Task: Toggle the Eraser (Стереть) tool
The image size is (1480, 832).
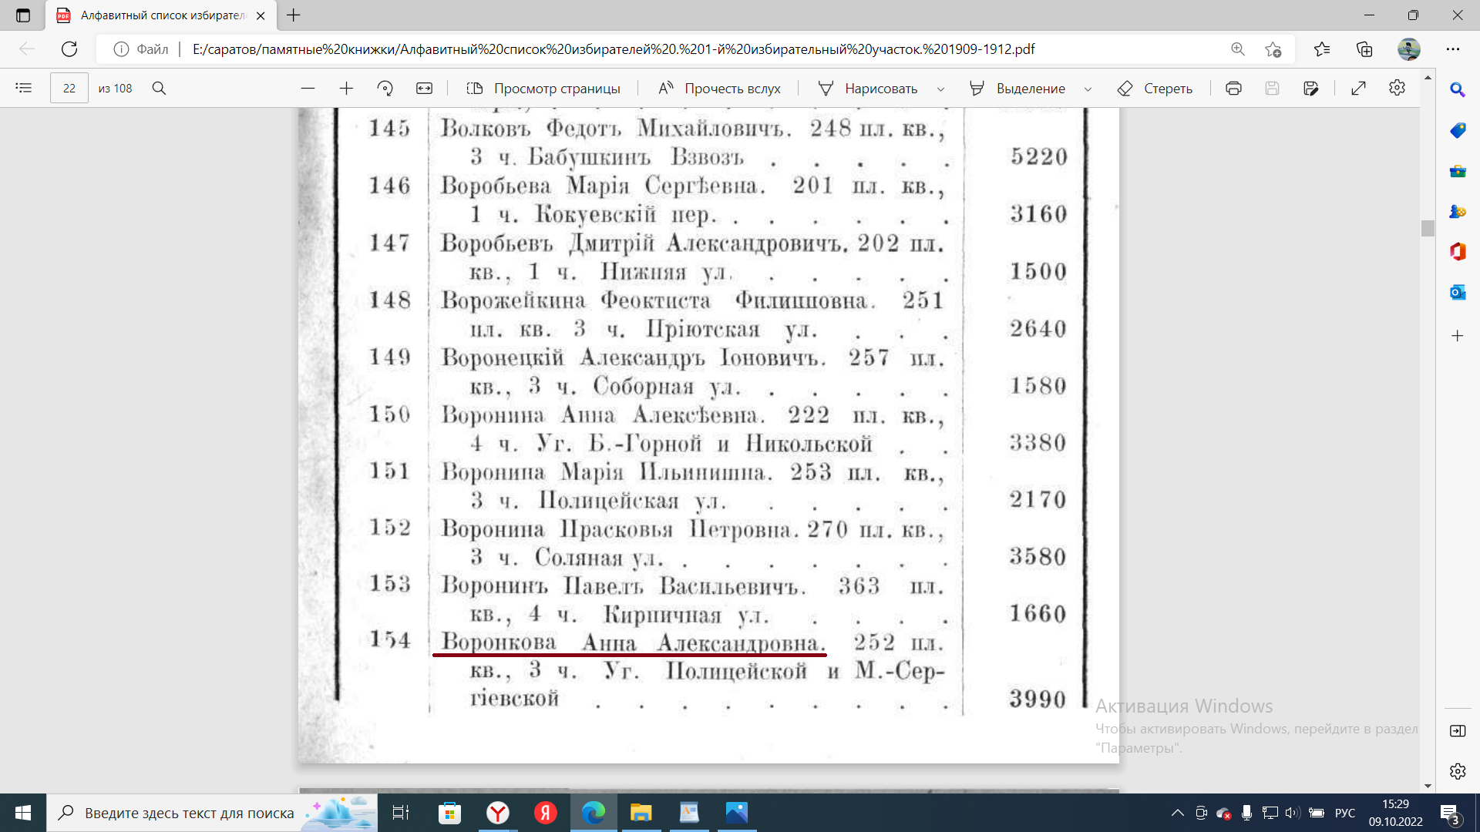Action: click(x=1154, y=89)
